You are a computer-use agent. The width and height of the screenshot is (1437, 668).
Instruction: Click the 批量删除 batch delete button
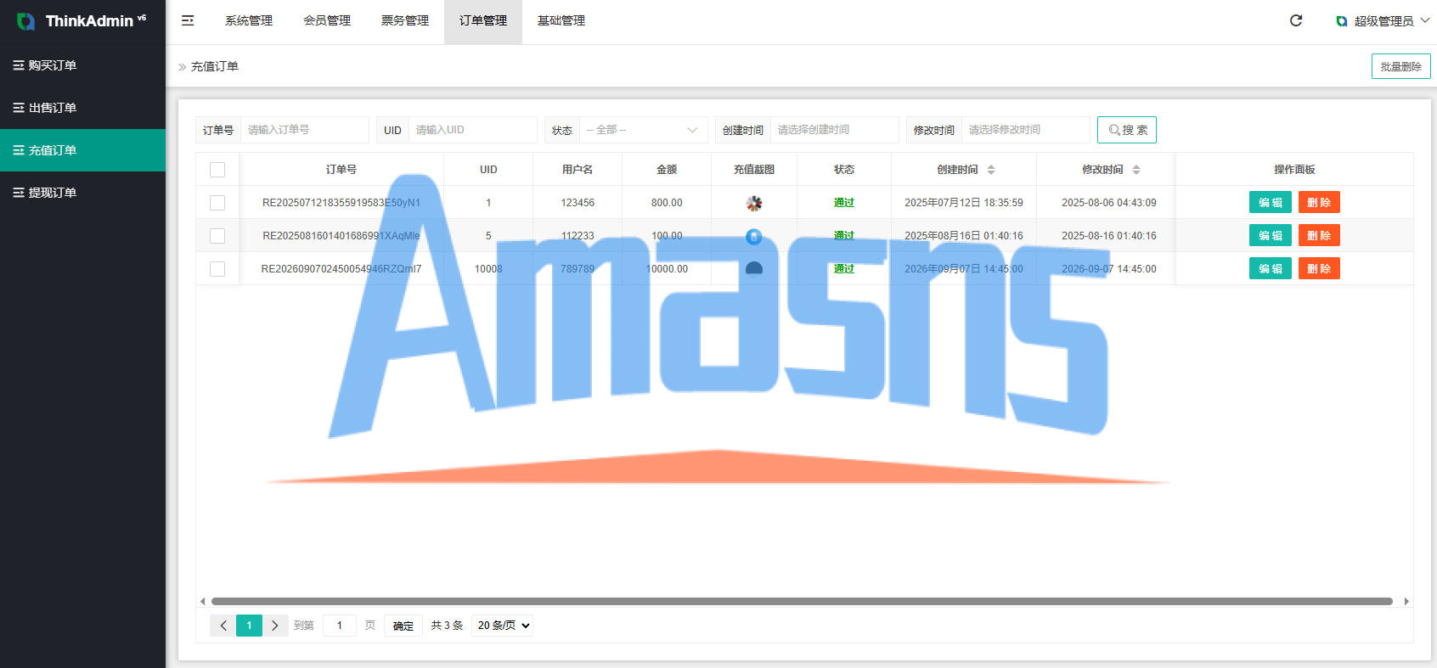pos(1400,66)
